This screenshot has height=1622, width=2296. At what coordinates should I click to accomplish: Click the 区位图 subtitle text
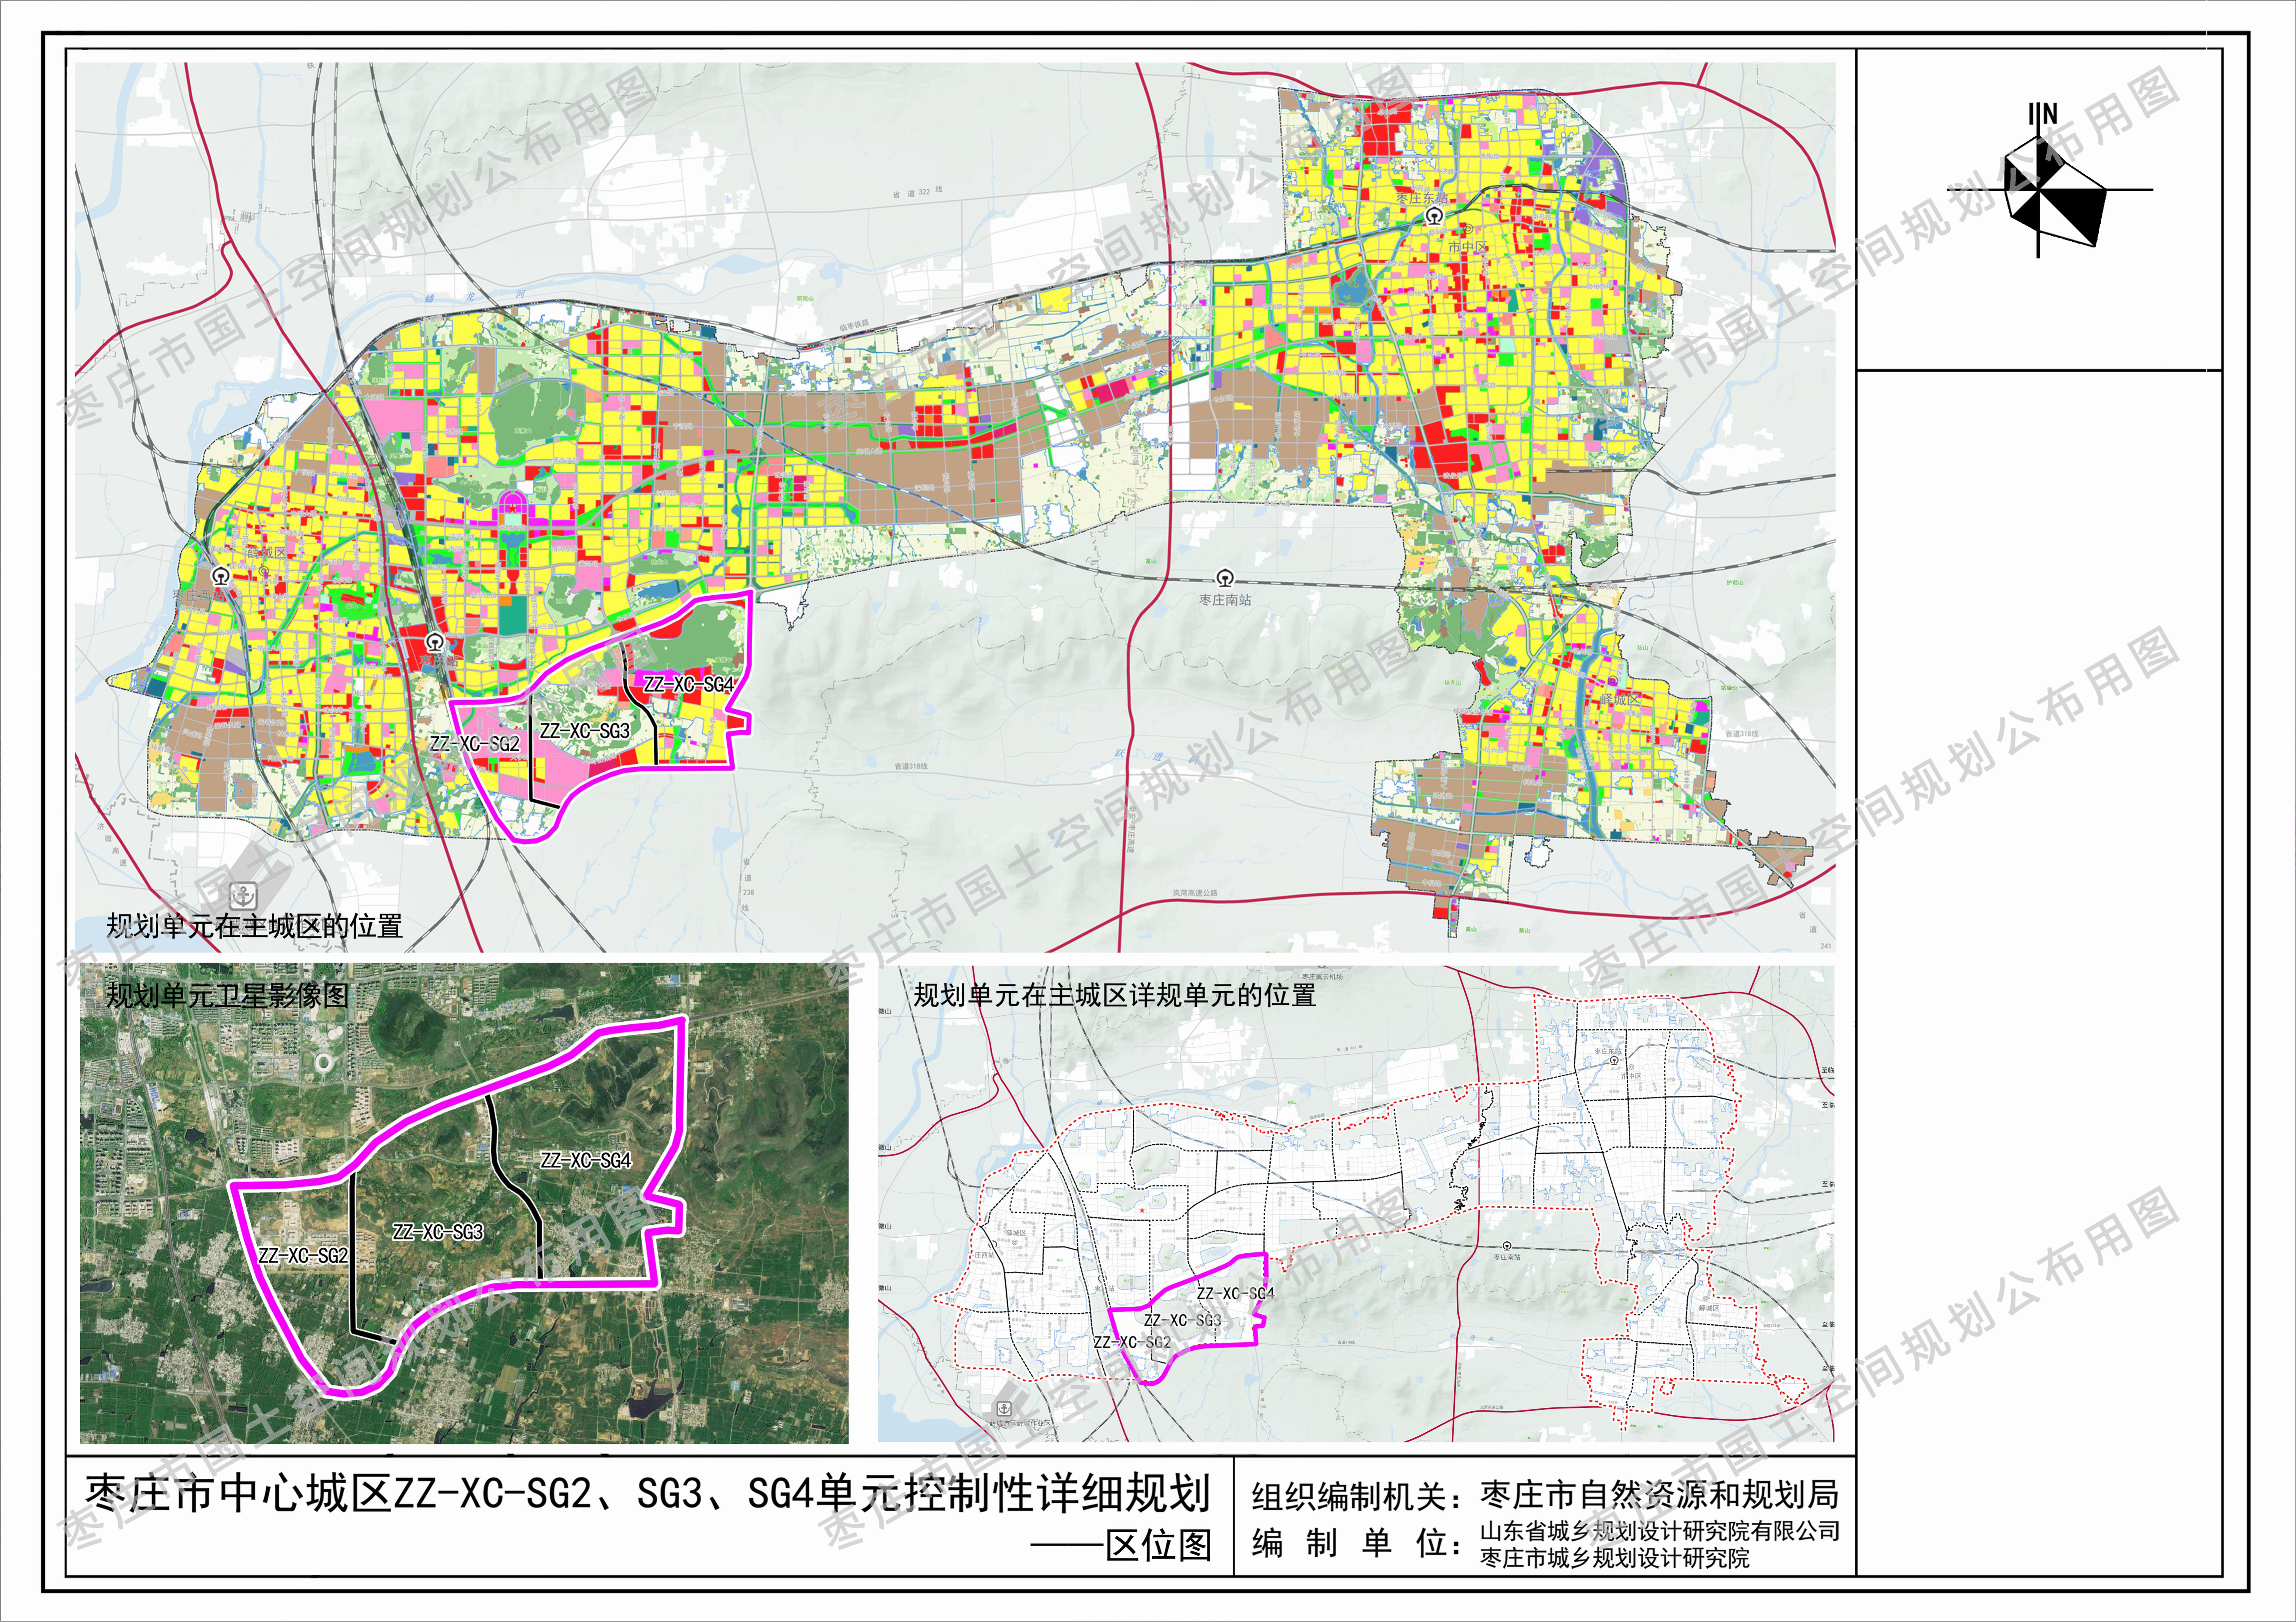(x=1159, y=1545)
